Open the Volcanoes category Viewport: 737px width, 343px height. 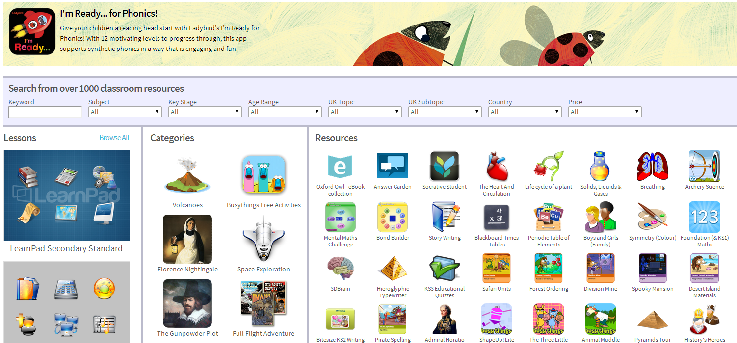[x=187, y=175]
